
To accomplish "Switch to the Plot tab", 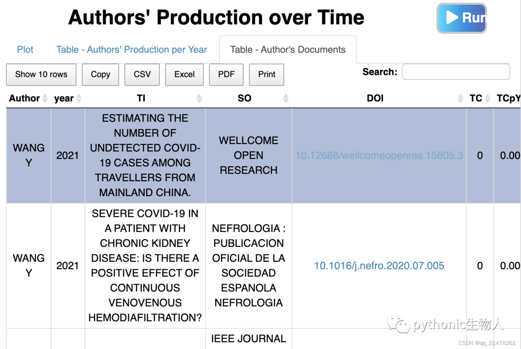I will pyautogui.click(x=25, y=50).
